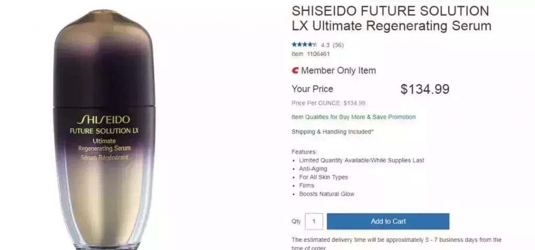Click Shipping & Handling Included text
The height and width of the screenshot is (250, 535).
(x=332, y=132)
